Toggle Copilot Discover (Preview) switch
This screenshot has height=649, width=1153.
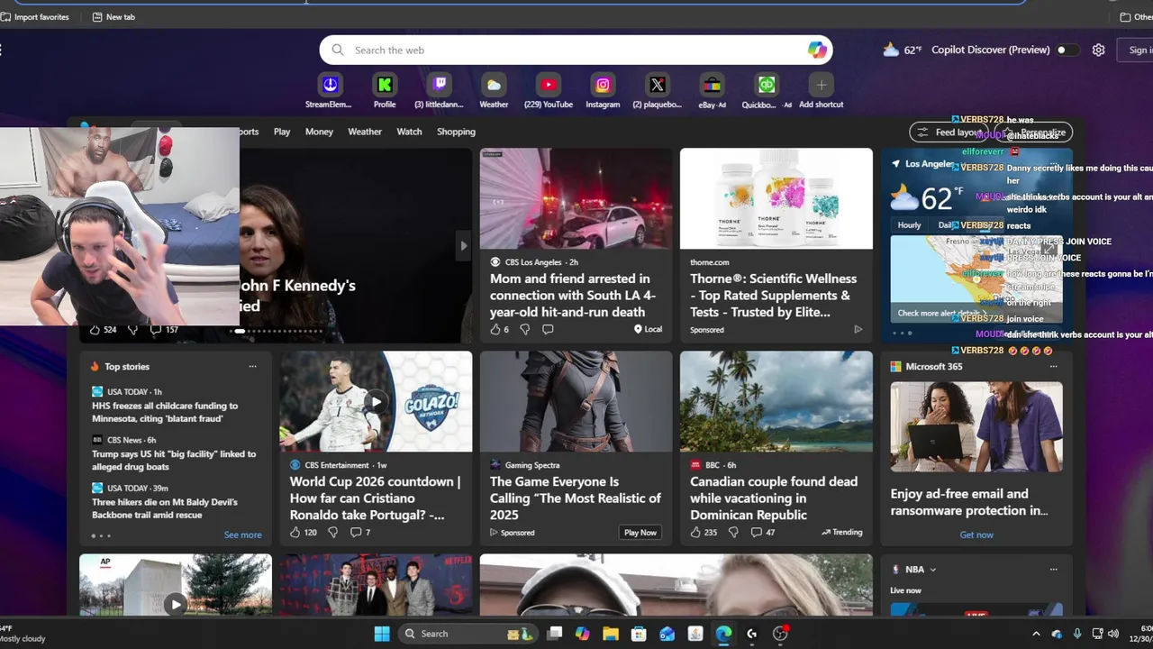tap(1067, 50)
